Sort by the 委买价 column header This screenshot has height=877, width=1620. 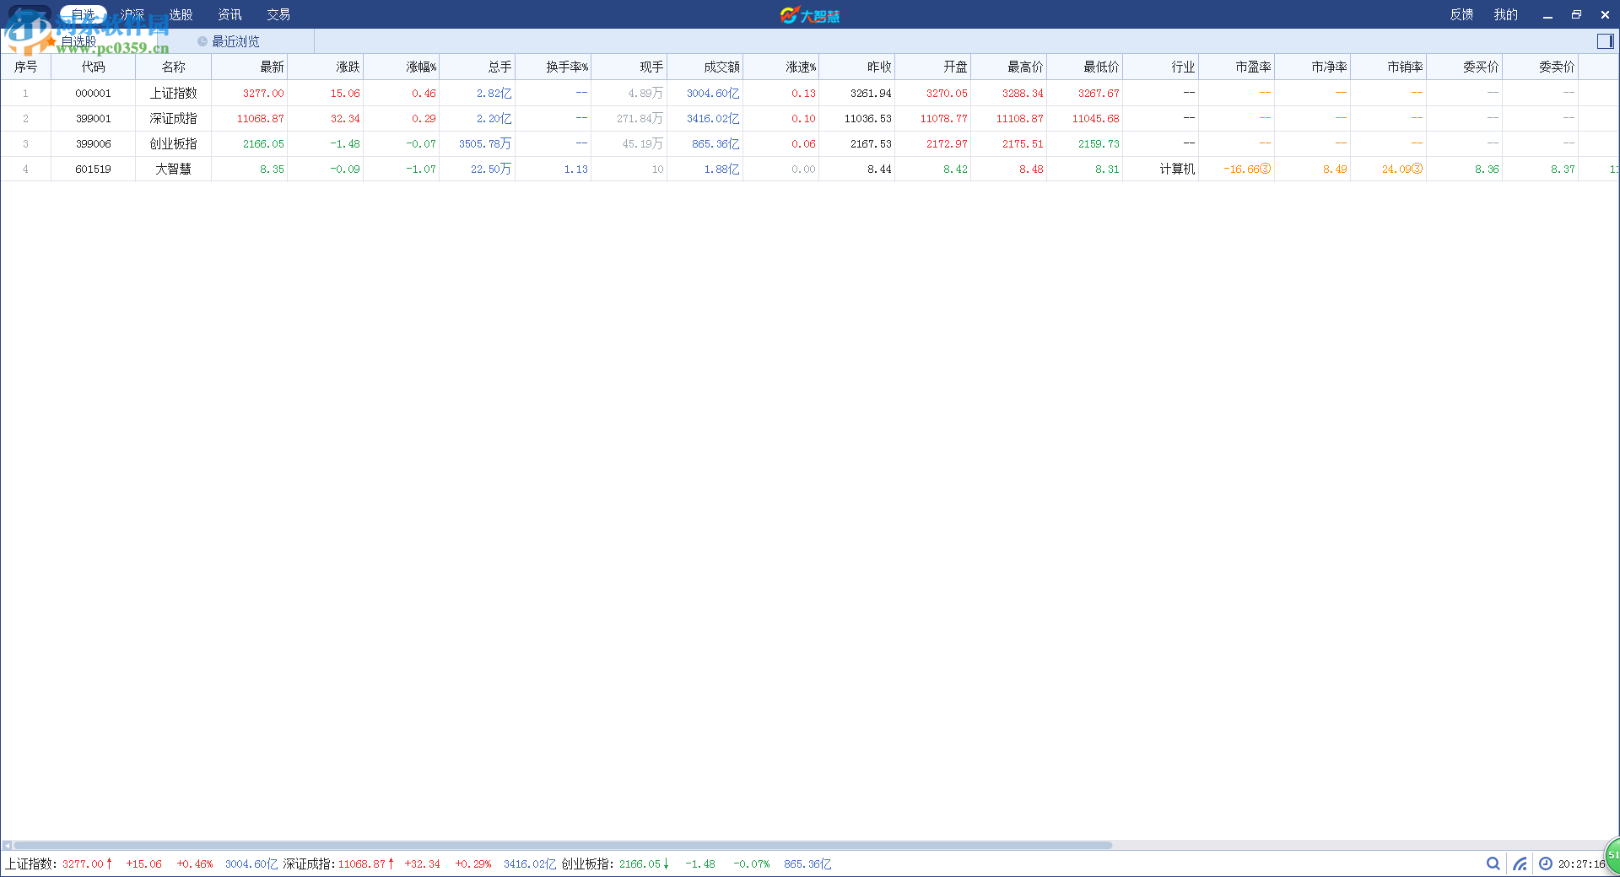1464,67
